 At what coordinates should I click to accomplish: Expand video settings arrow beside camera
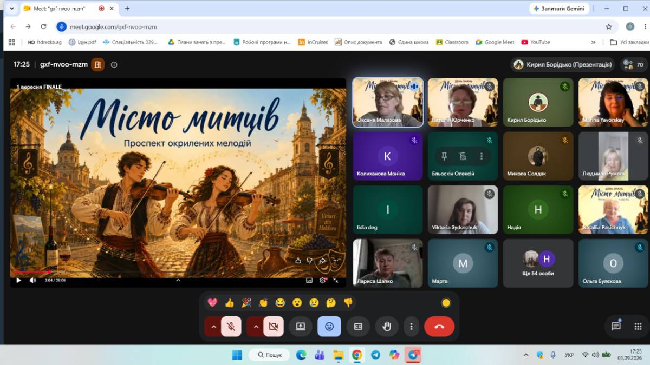[255, 327]
